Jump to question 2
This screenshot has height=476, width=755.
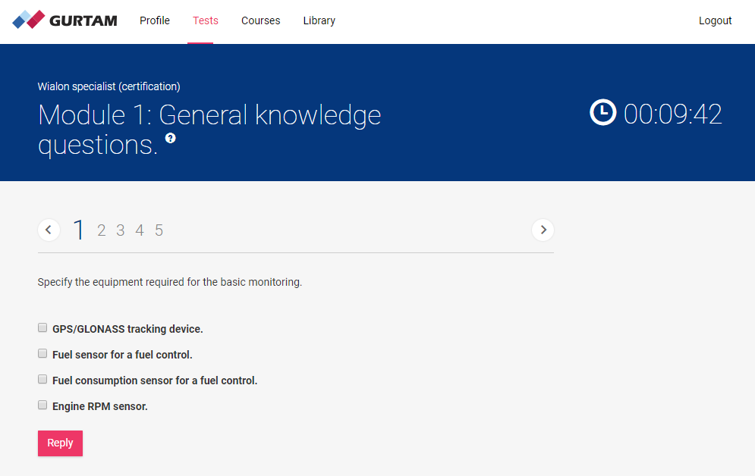102,230
